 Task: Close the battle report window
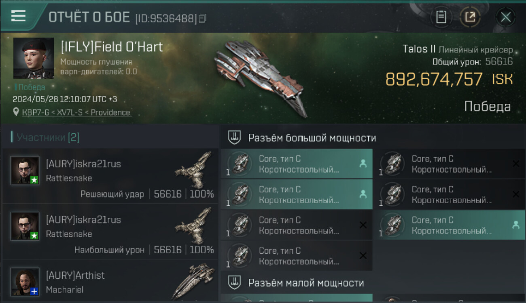(x=506, y=17)
